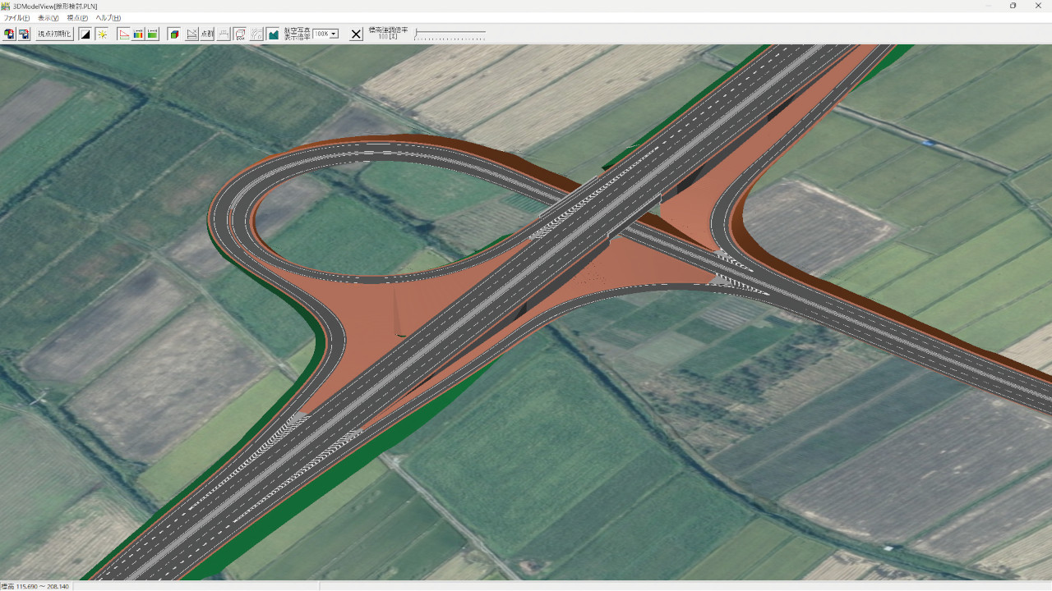This screenshot has height=591, width=1052.
Task: Click the 点群 point cloud button
Action: pyautogui.click(x=206, y=34)
